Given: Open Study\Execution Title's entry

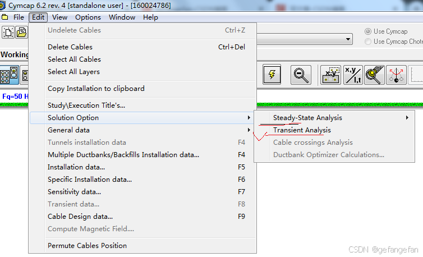Looking at the screenshot, I should 143,105.
